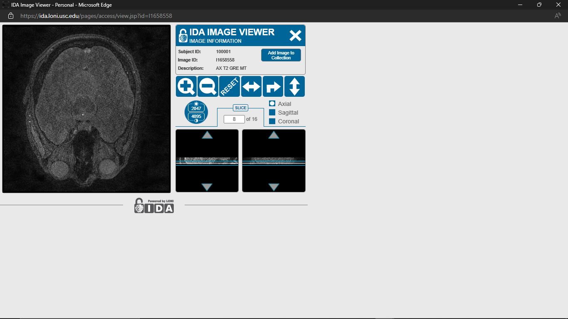Click the up arrow on sagittal preview
The width and height of the screenshot is (568, 319).
pyautogui.click(x=207, y=135)
